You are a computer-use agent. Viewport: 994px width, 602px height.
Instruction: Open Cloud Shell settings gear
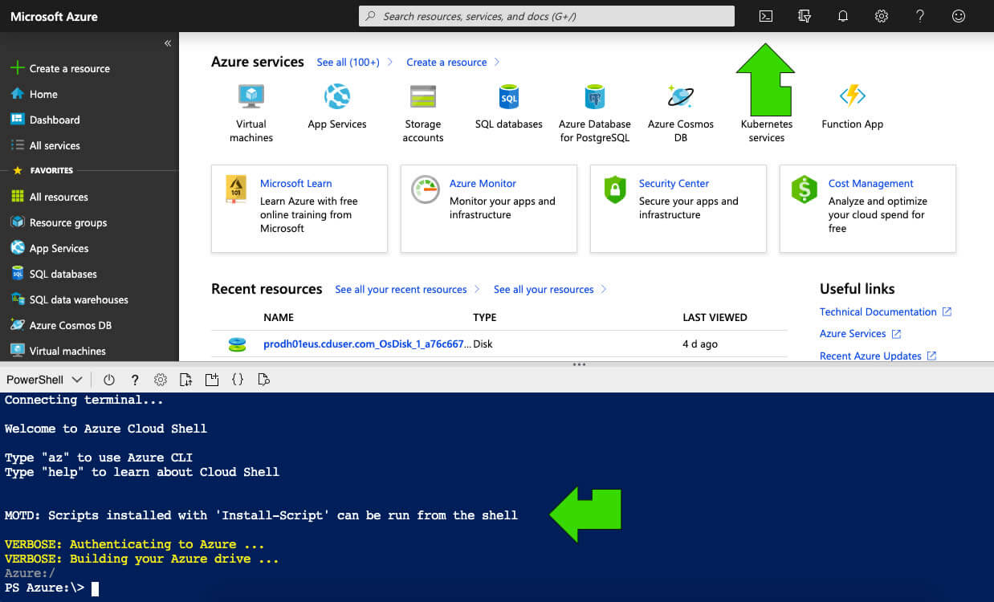161,380
